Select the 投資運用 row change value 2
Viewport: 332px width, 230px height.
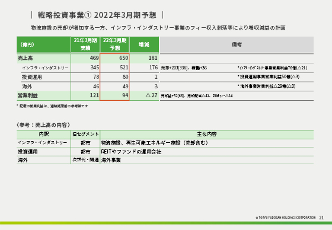[x=156, y=77]
